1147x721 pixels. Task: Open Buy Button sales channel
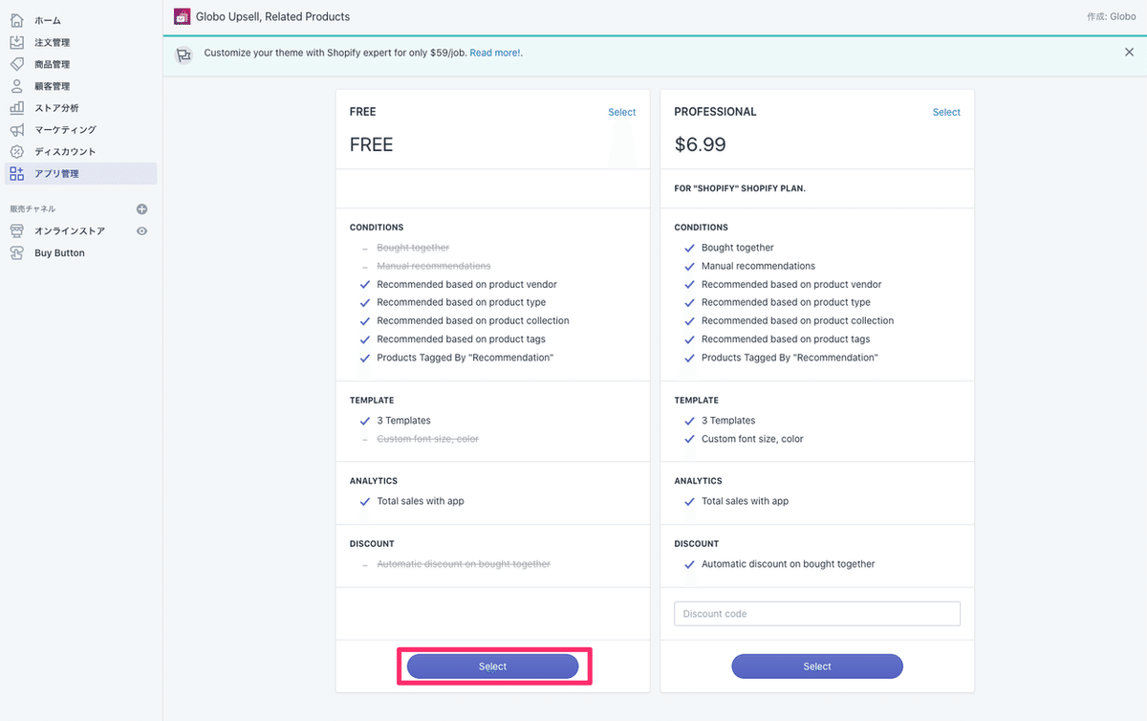(59, 253)
